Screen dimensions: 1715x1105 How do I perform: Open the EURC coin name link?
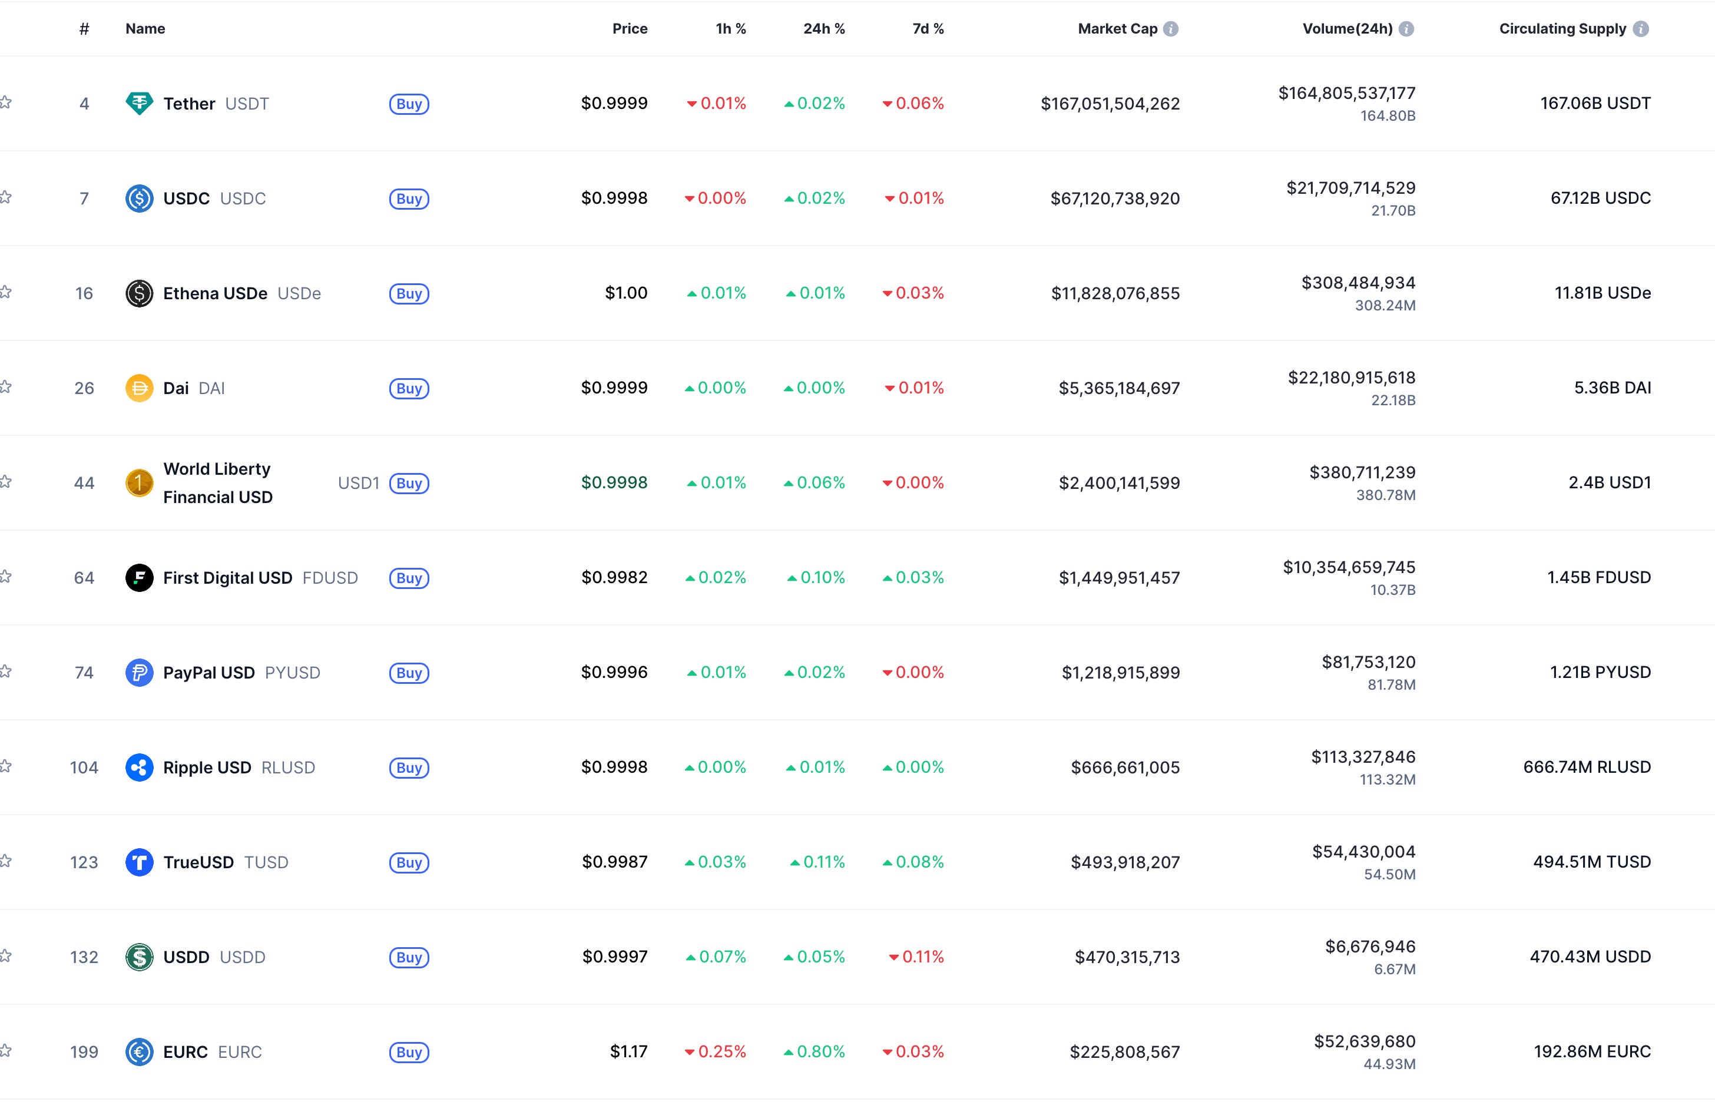[185, 1052]
